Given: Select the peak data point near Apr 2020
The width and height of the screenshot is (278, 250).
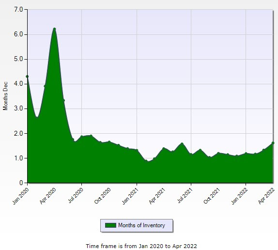Looking at the screenshot, I should tap(54, 29).
